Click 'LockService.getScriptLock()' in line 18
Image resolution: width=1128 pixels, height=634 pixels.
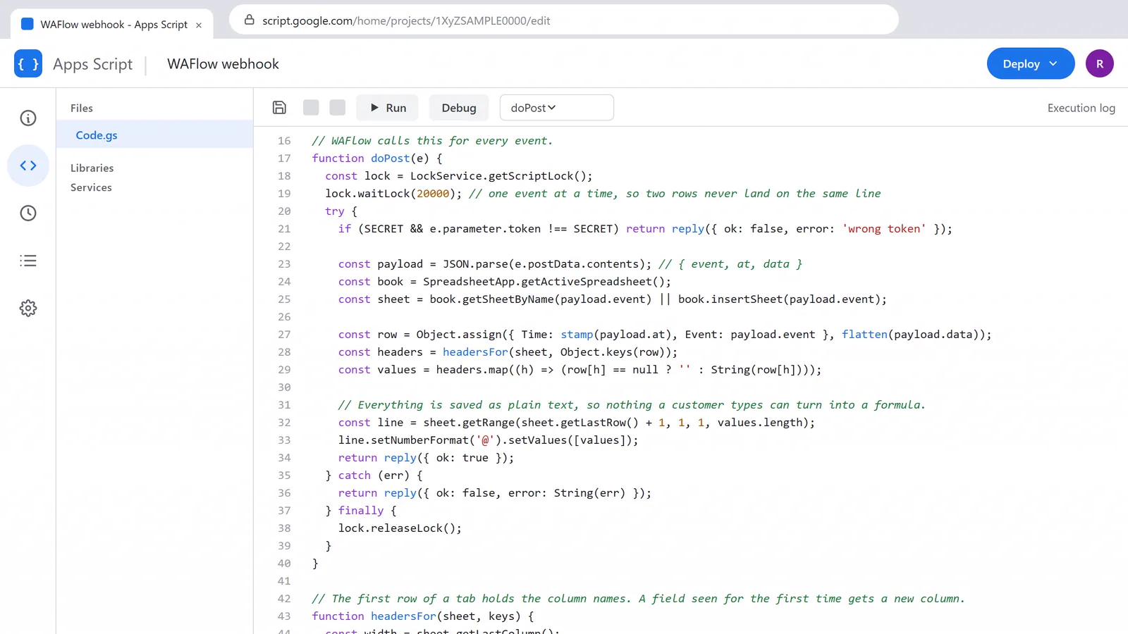click(498, 176)
